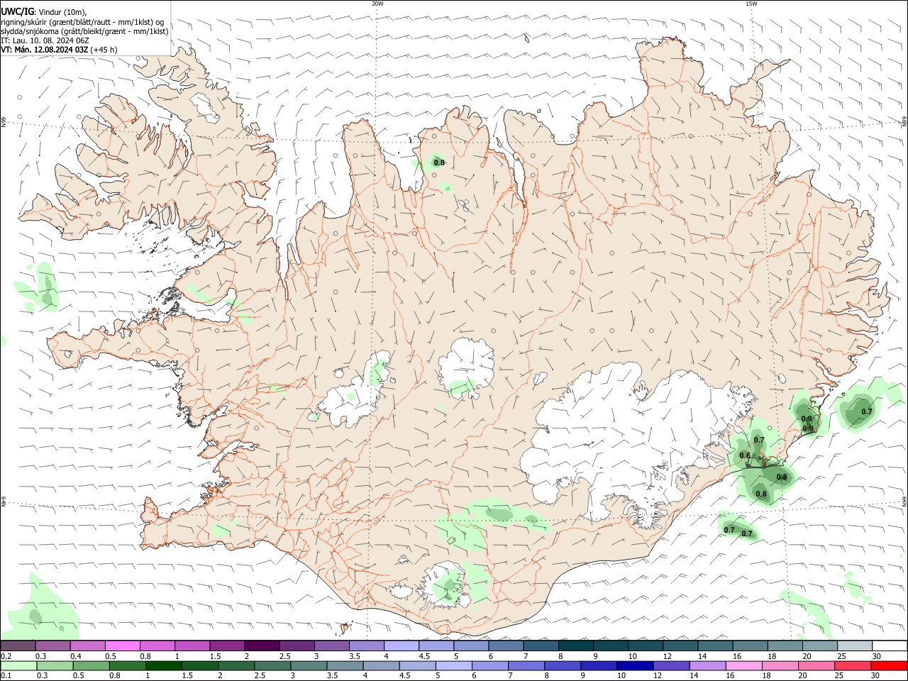This screenshot has width=908, height=681.
Task: Click the '4.5' label in the upper snow legend
Action: tap(424, 656)
